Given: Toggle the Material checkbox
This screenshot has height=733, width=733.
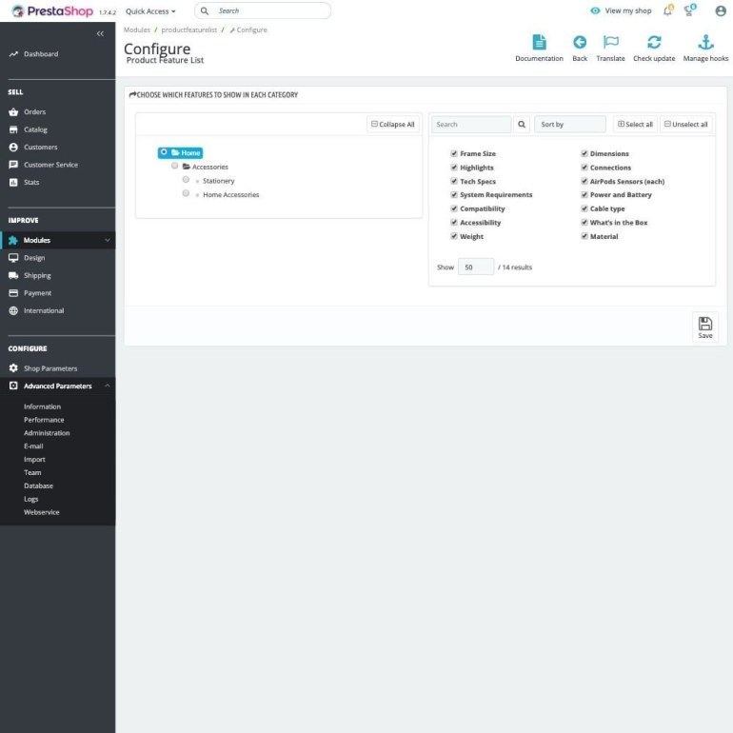Looking at the screenshot, I should pyautogui.click(x=584, y=236).
